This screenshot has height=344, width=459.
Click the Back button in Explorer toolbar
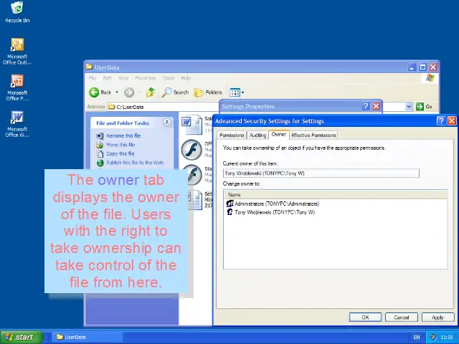(100, 92)
